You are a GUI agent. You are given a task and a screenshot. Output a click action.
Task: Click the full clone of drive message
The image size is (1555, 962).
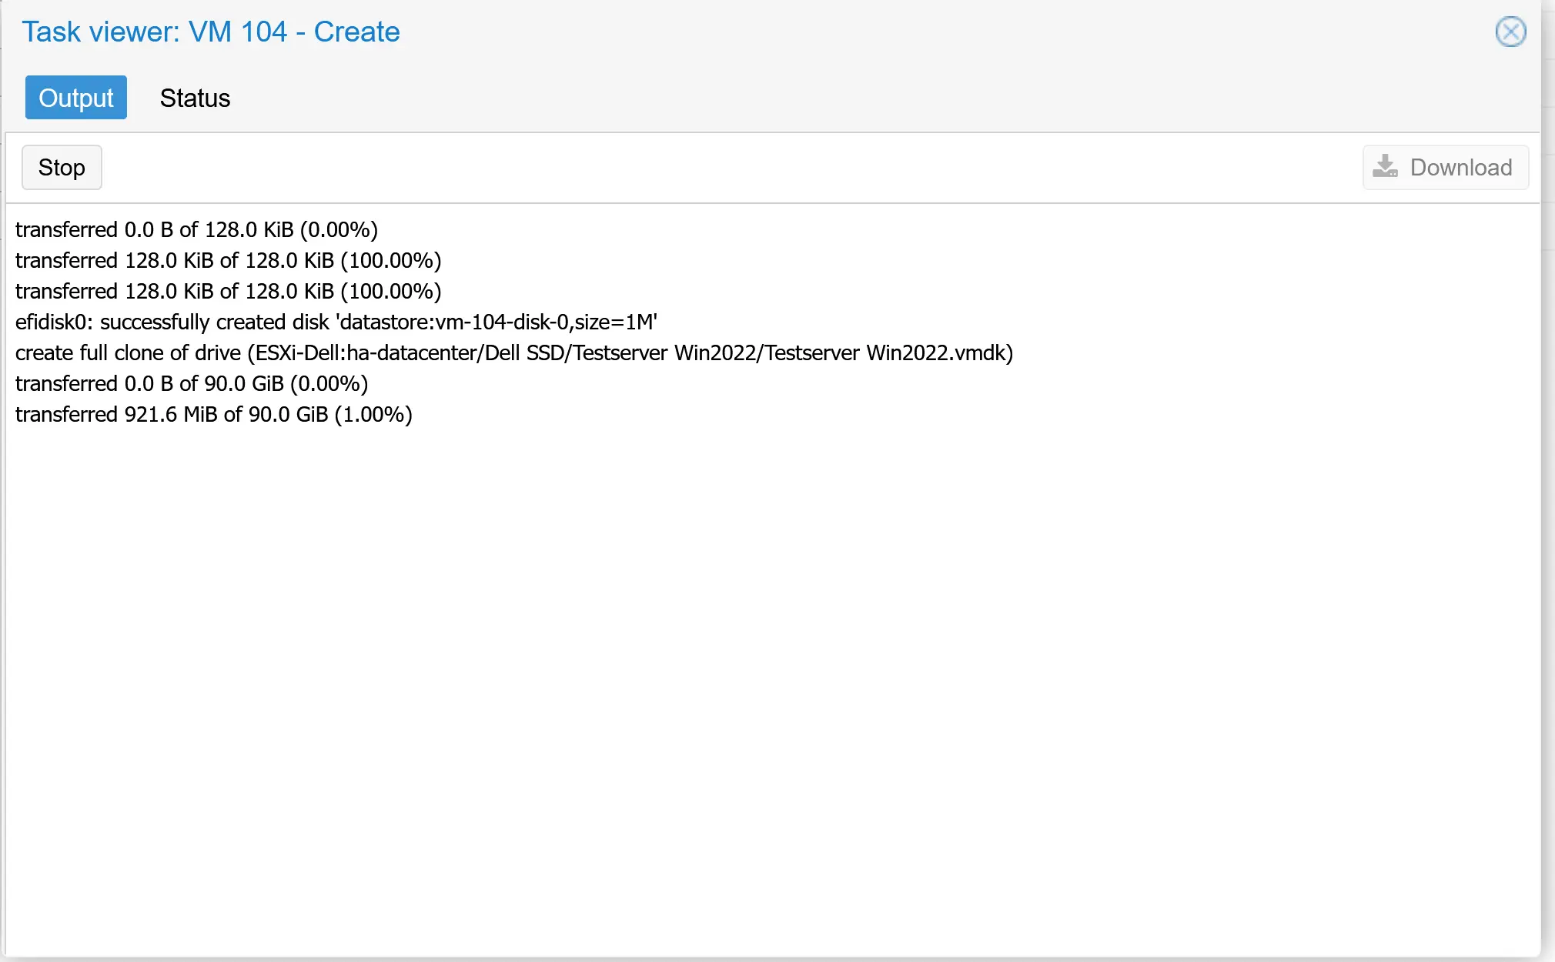coord(513,352)
